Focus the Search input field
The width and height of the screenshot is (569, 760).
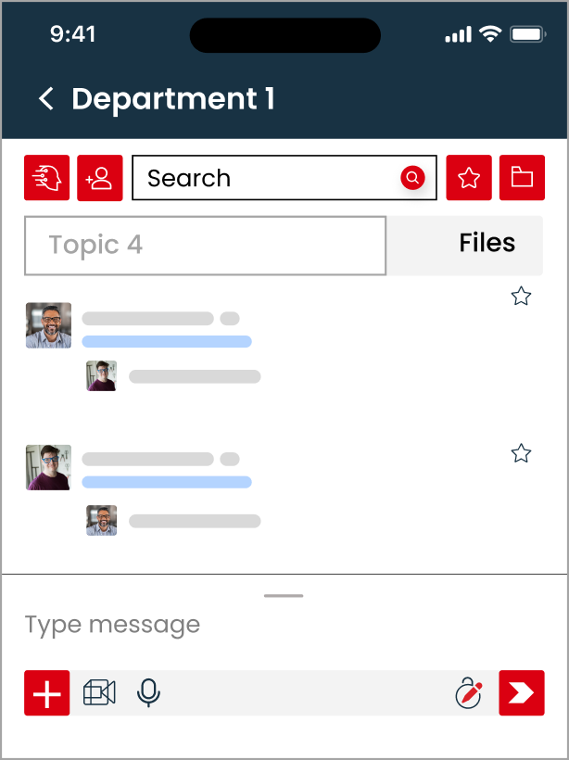(284, 178)
